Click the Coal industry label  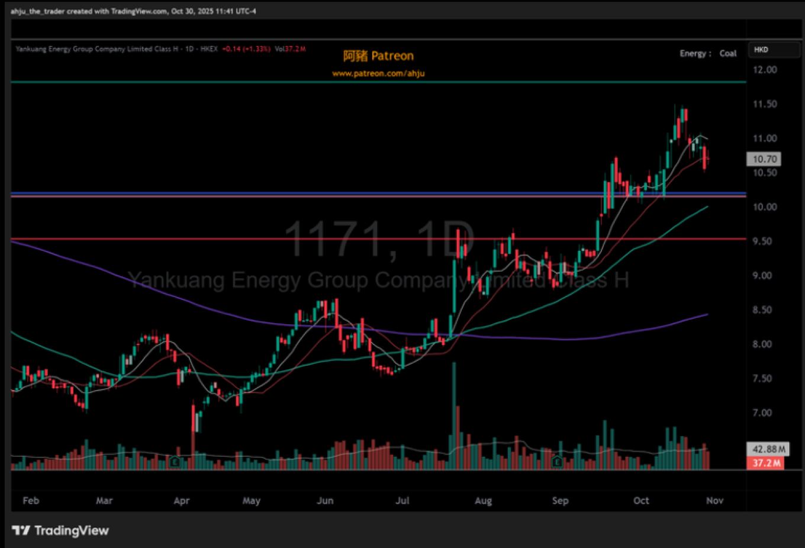[x=728, y=53]
